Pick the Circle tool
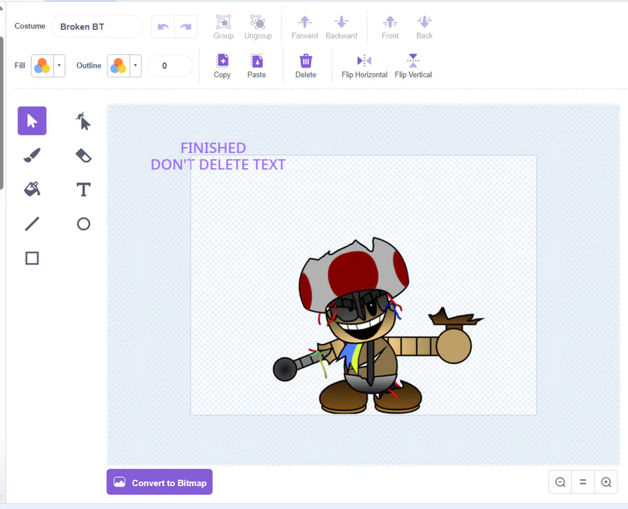Screen dimensions: 628x509 83,224
